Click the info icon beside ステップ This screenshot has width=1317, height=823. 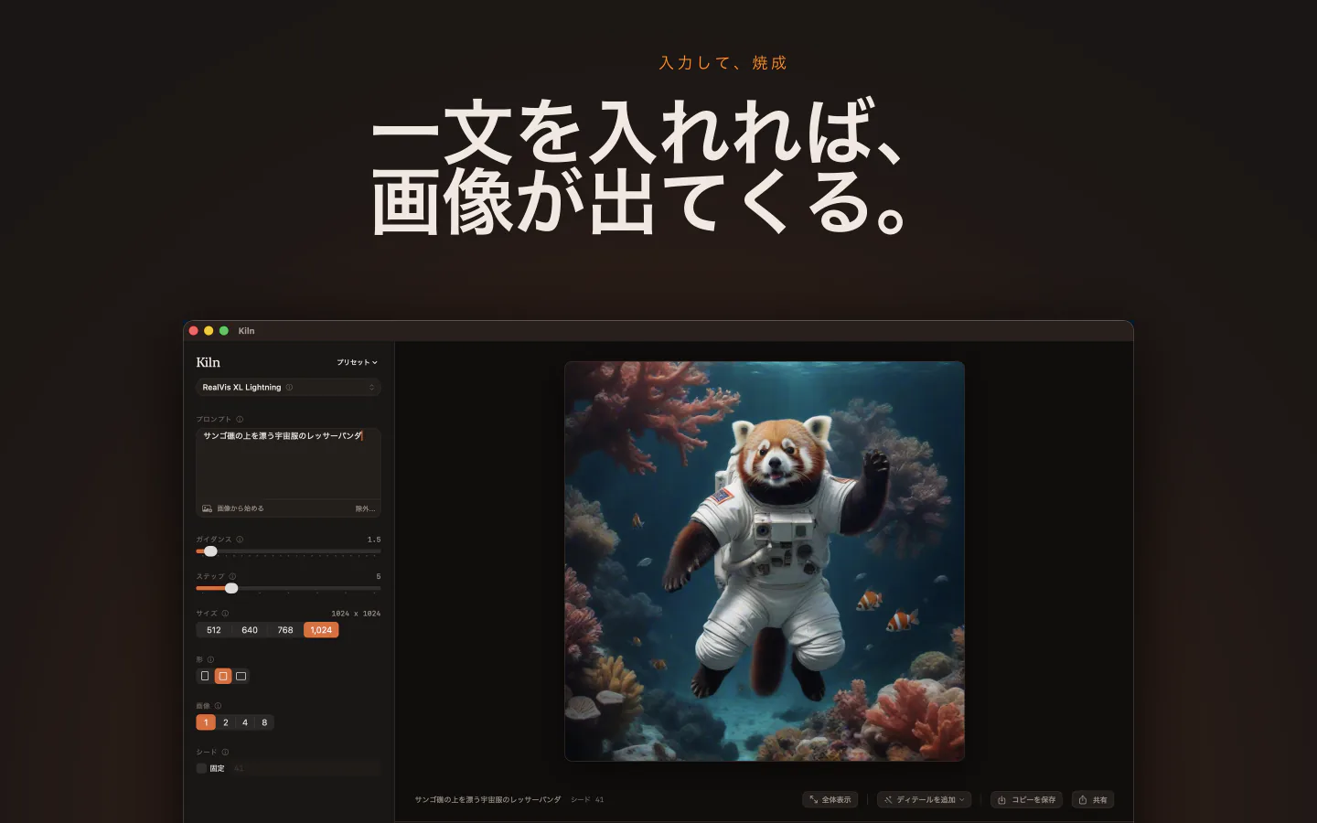(x=232, y=577)
